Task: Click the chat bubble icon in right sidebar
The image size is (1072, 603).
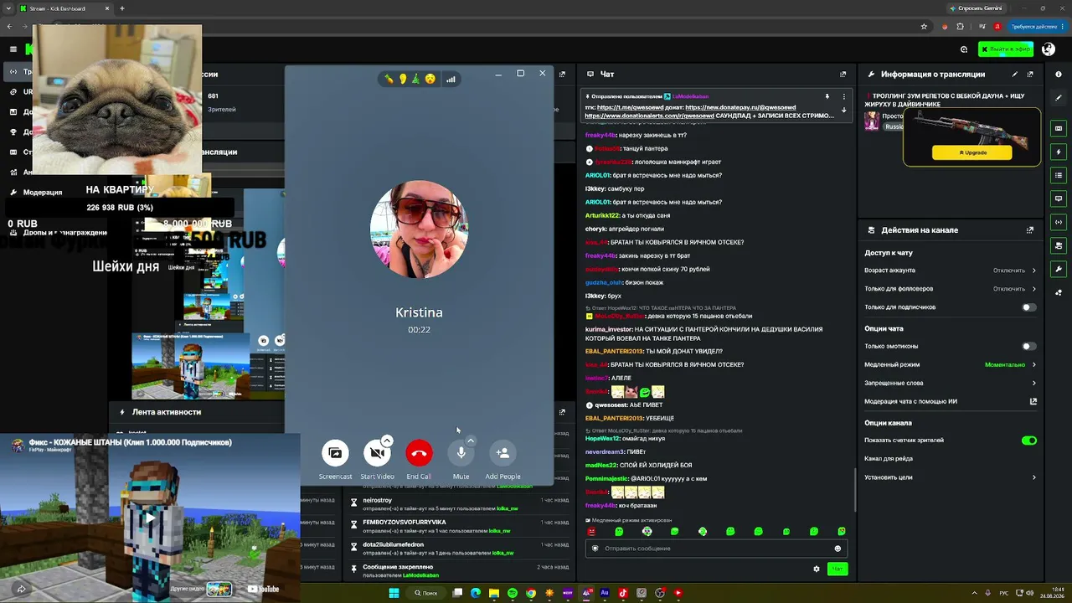Action: [x=1059, y=198]
